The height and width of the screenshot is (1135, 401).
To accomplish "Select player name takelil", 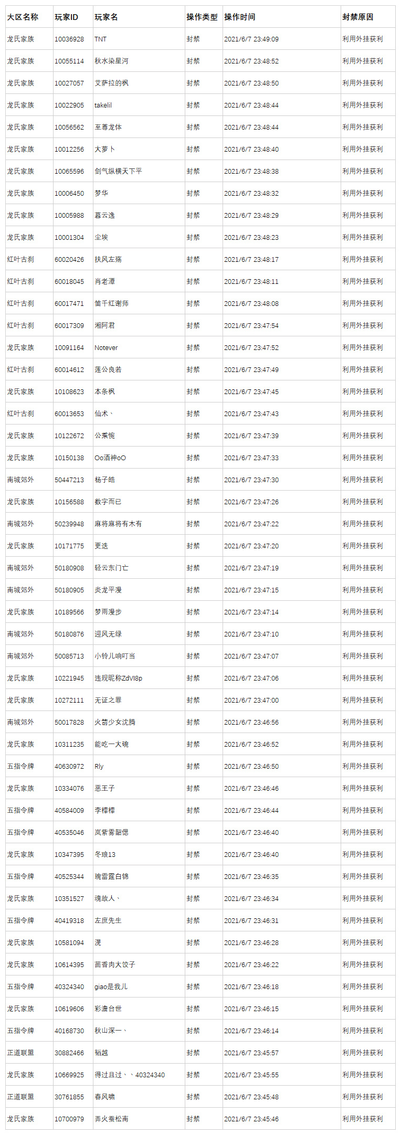I will [x=103, y=105].
